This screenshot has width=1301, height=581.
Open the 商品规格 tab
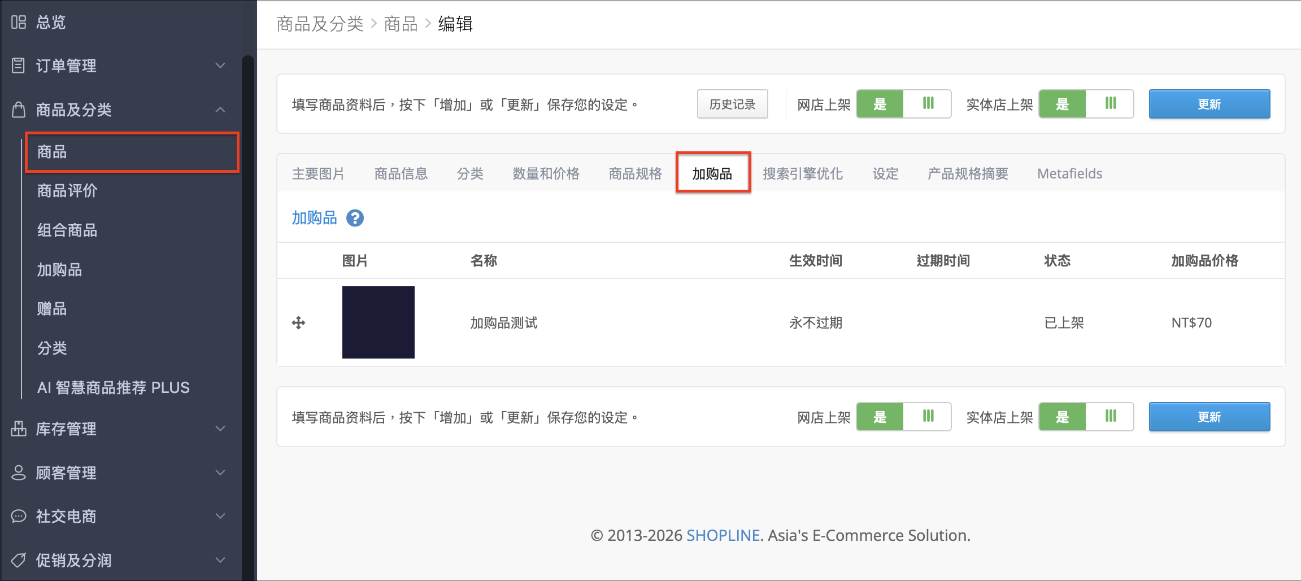click(636, 173)
